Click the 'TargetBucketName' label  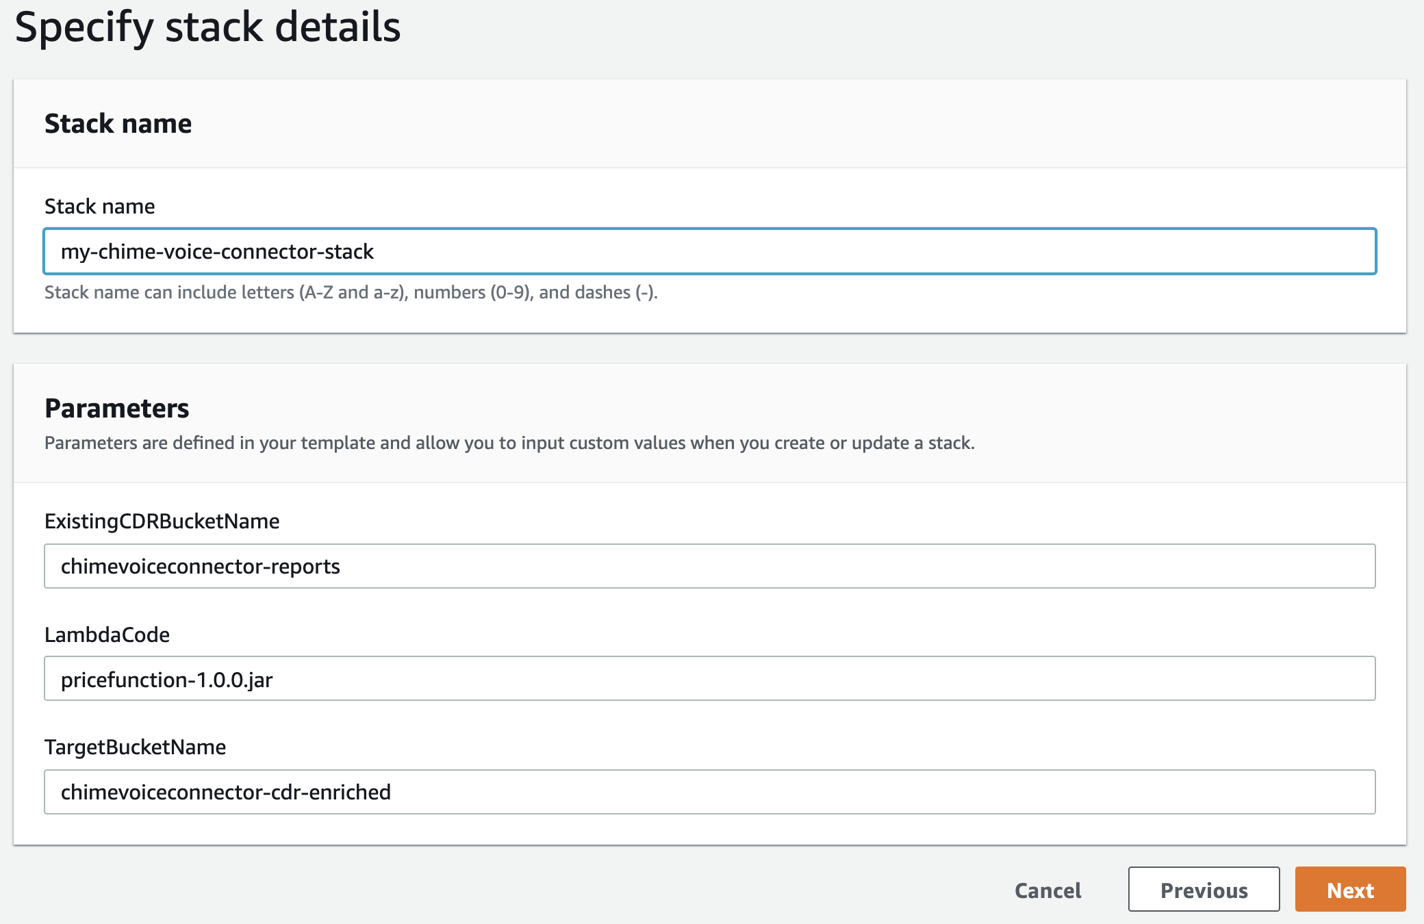(x=135, y=747)
